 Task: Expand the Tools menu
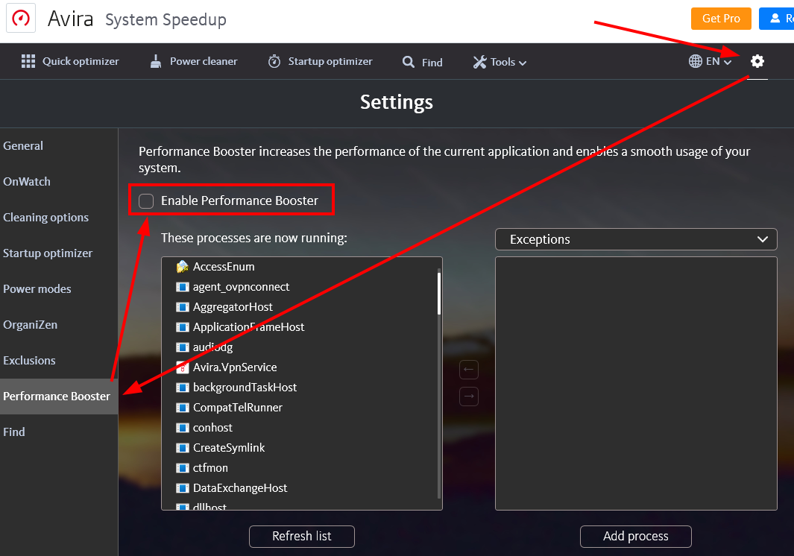click(x=500, y=63)
